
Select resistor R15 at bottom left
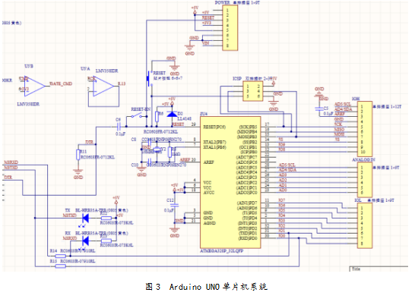pyautogui.click(x=61, y=266)
